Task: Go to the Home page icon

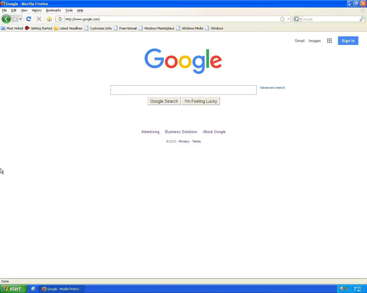Action: click(x=49, y=19)
